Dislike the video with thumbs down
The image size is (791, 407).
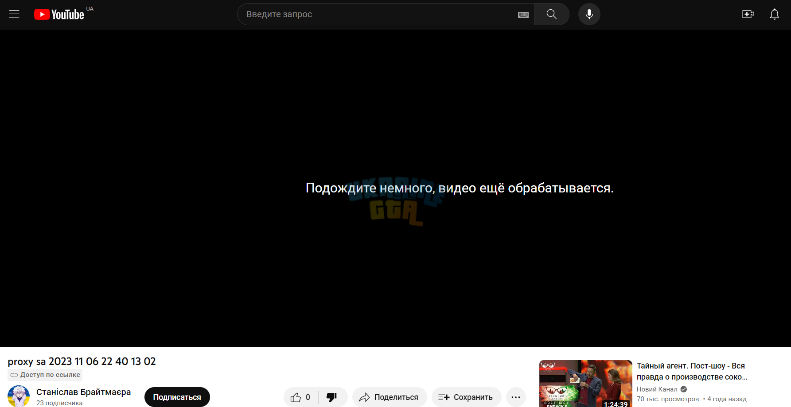click(x=332, y=397)
